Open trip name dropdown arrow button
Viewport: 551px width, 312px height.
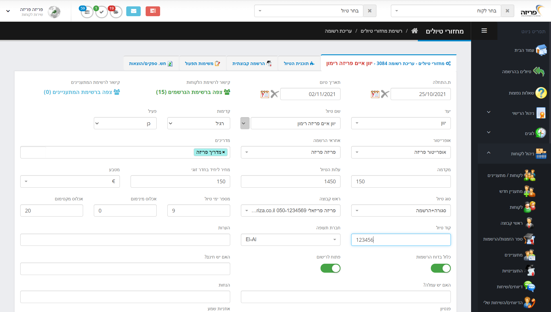click(x=245, y=123)
